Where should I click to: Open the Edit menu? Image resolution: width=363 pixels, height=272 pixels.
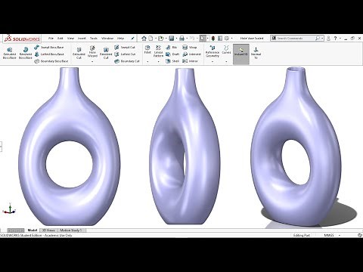pyautogui.click(x=60, y=39)
